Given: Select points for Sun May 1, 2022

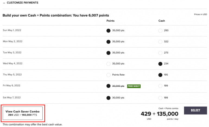Looking at the screenshot, I should click(109, 30).
